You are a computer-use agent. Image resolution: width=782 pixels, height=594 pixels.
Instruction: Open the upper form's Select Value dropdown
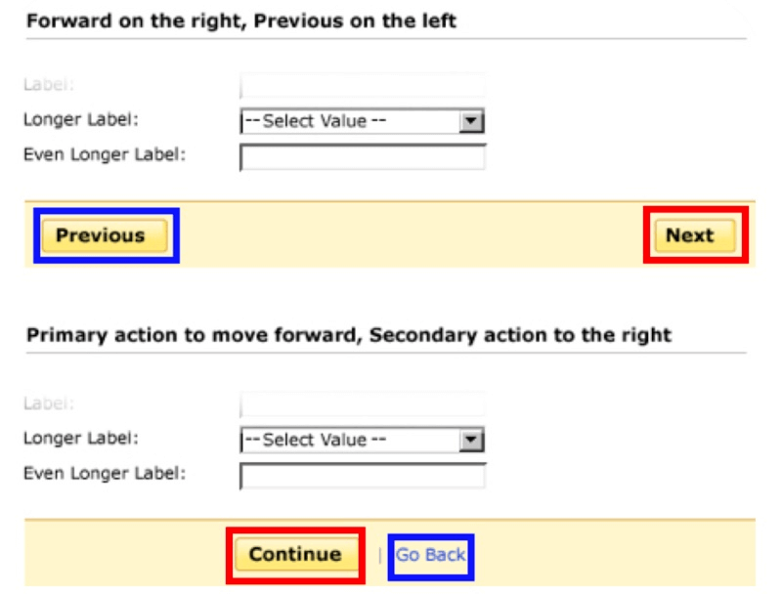coord(350,121)
